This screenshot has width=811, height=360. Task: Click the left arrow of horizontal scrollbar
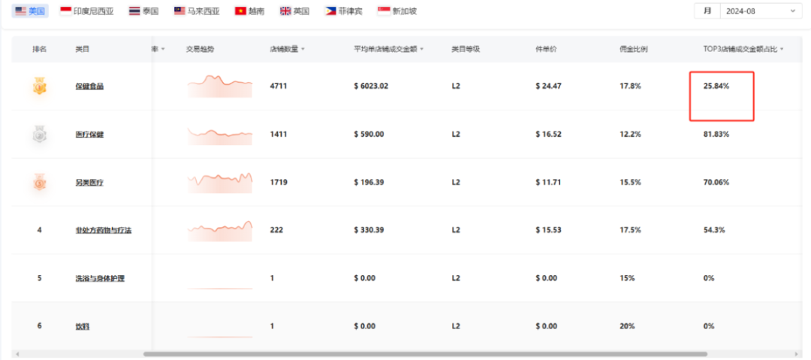click(17, 354)
